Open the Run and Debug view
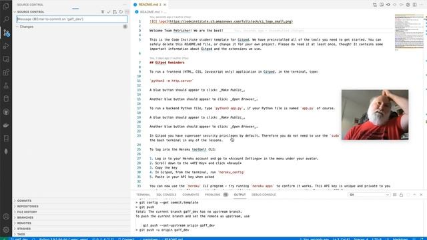The height and width of the screenshot is (240, 427). [6, 46]
